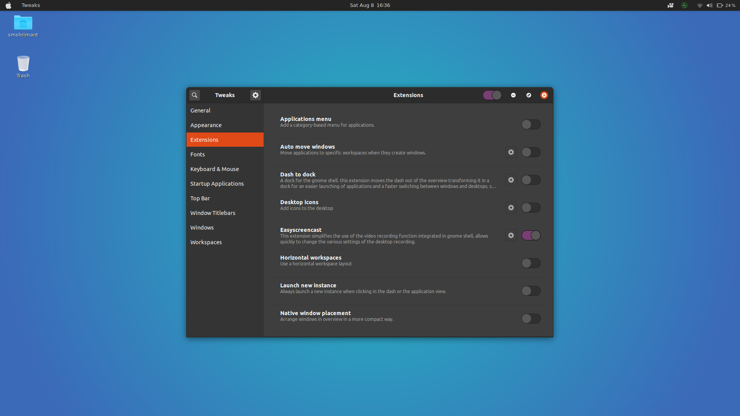Image resolution: width=740 pixels, height=416 pixels.
Task: Click the Apple logo in top bar
Action: (8, 5)
